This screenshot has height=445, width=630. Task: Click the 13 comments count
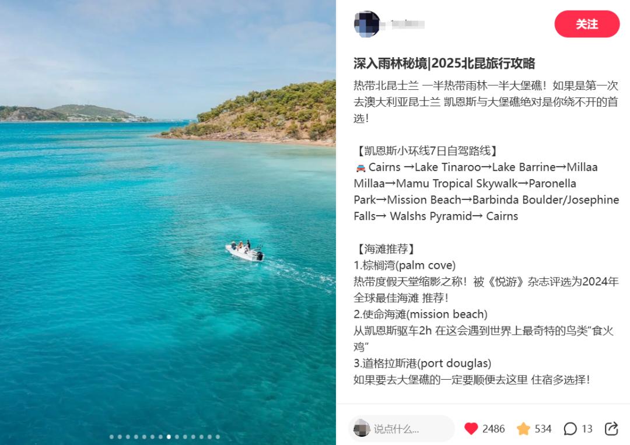[587, 429]
